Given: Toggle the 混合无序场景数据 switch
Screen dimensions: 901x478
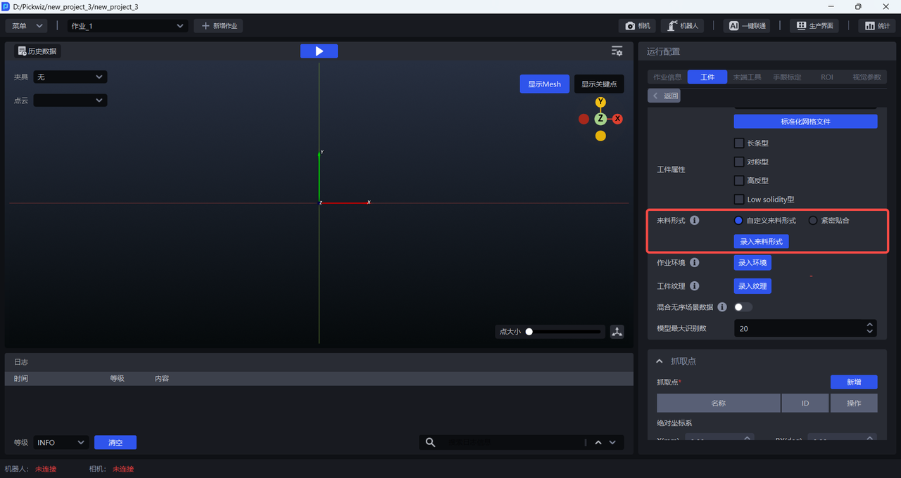Looking at the screenshot, I should [x=743, y=307].
